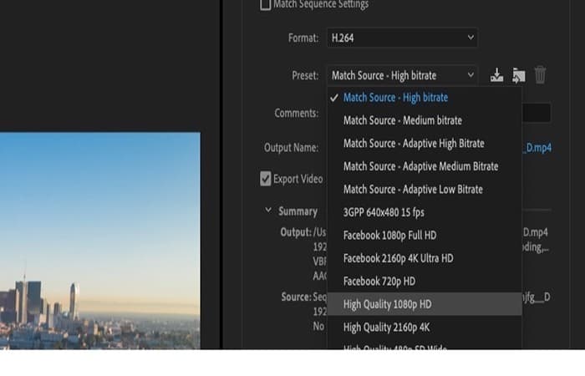The image size is (585, 376).
Task: Click the Comments: label
Action: coord(296,113)
